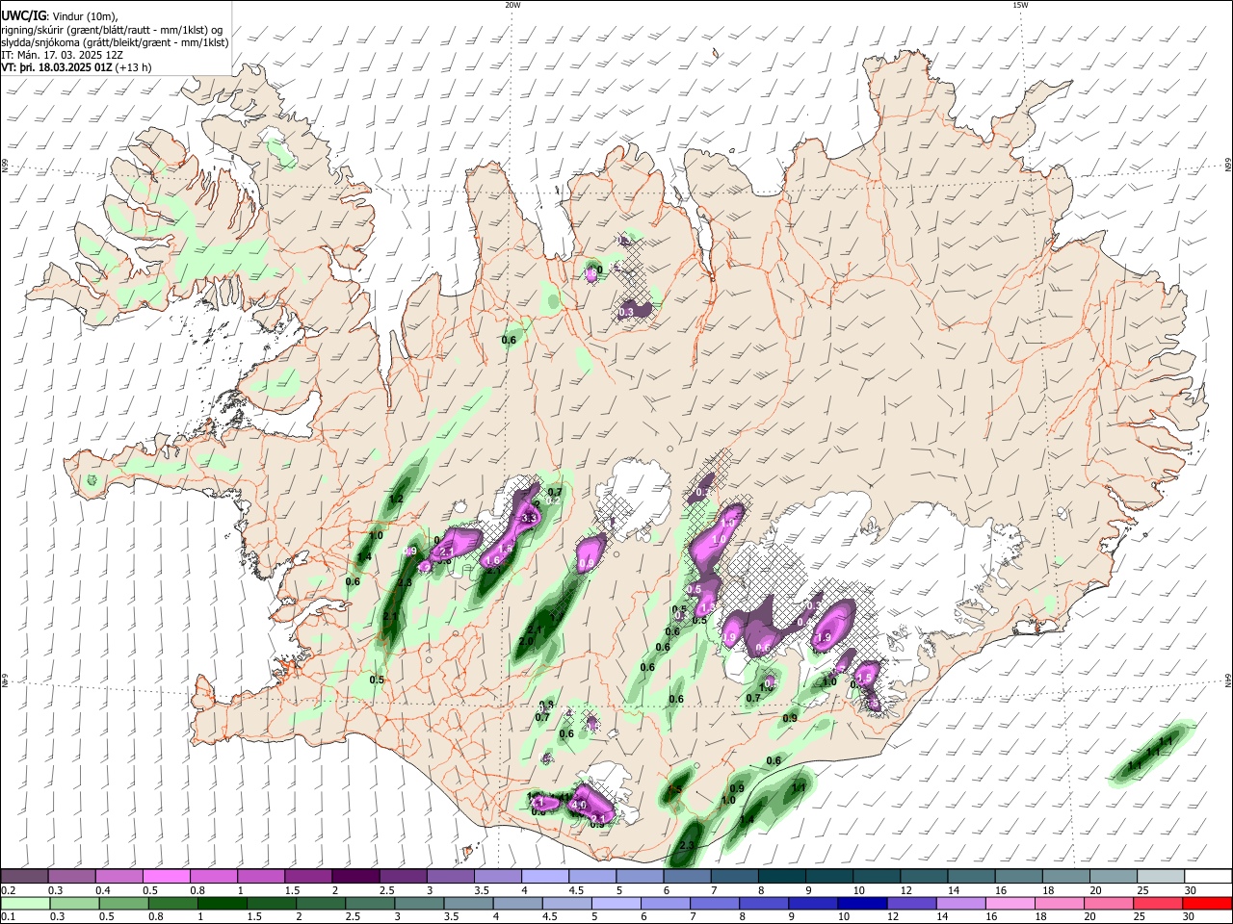Click the '20W' longitude label
Screen dimensions: 1233x924
512,5
